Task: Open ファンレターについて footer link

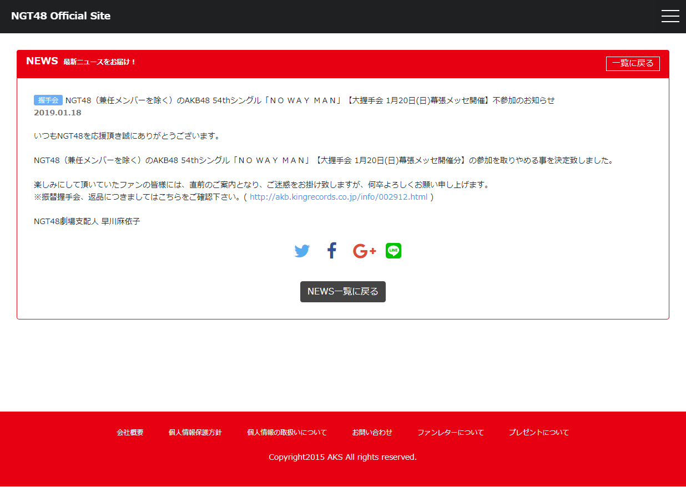Action: 451,433
